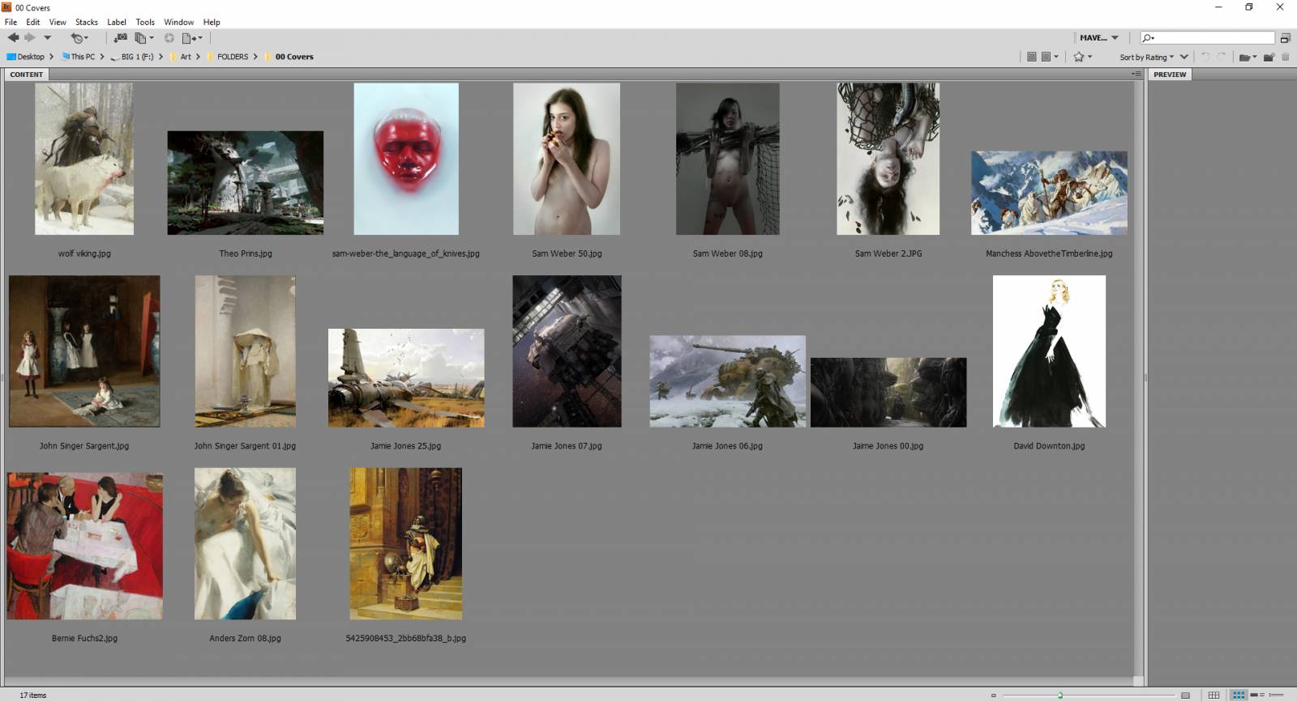Expand chevron after FOLDERS in path
This screenshot has height=702, width=1297.
(255, 57)
